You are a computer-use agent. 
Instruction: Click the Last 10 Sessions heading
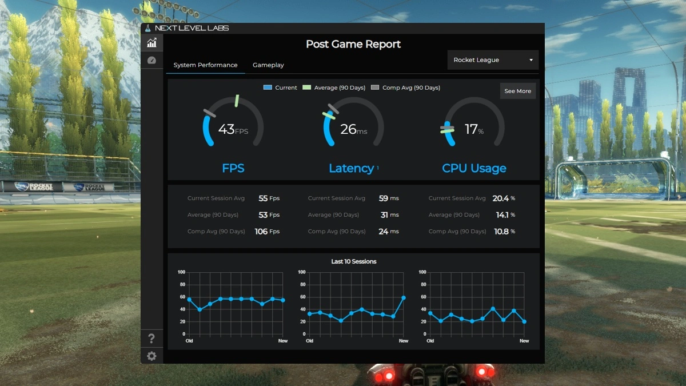pos(354,261)
